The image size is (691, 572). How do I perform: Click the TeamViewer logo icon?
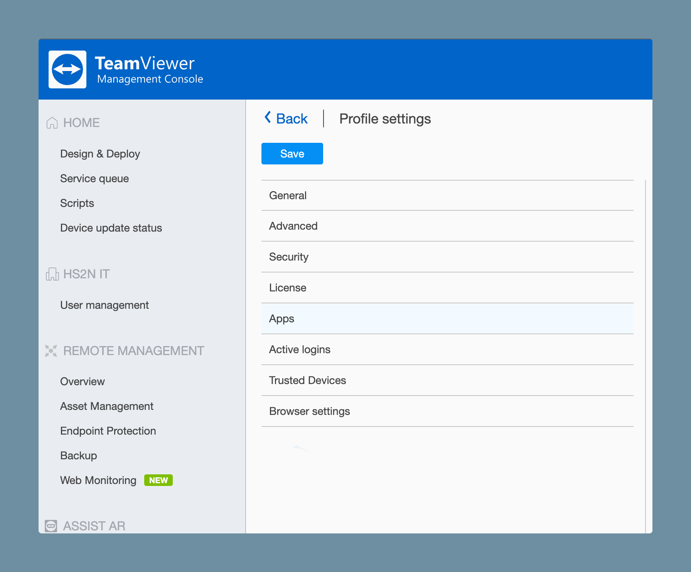67,69
